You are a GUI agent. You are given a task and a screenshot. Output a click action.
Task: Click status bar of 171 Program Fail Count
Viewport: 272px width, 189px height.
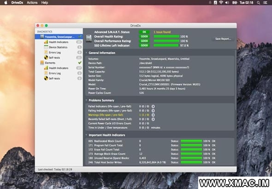point(191,145)
